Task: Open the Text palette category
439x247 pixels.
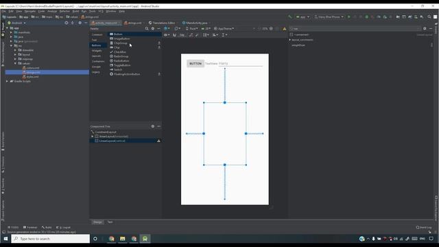Action: click(95, 40)
